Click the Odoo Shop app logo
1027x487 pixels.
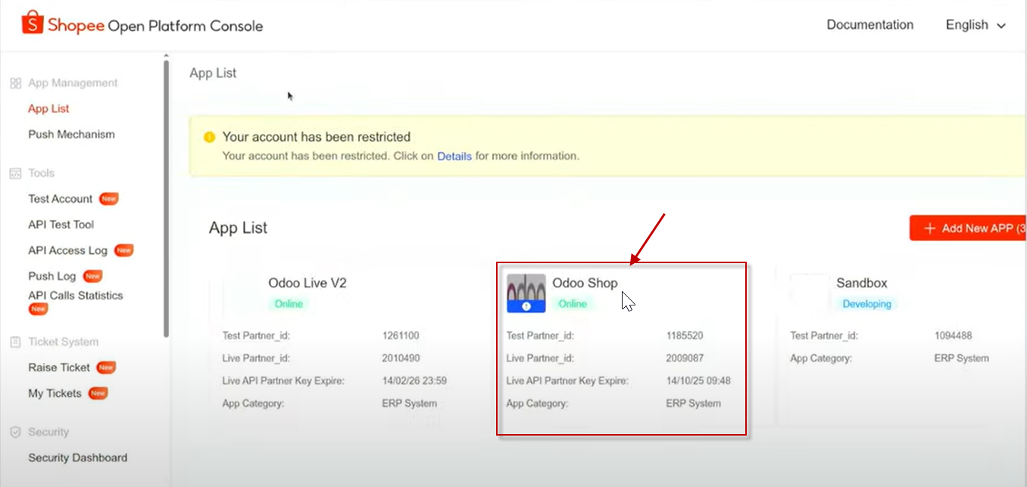(x=526, y=293)
